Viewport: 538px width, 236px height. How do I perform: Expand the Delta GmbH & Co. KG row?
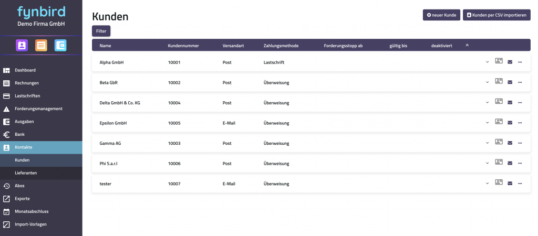pyautogui.click(x=487, y=102)
